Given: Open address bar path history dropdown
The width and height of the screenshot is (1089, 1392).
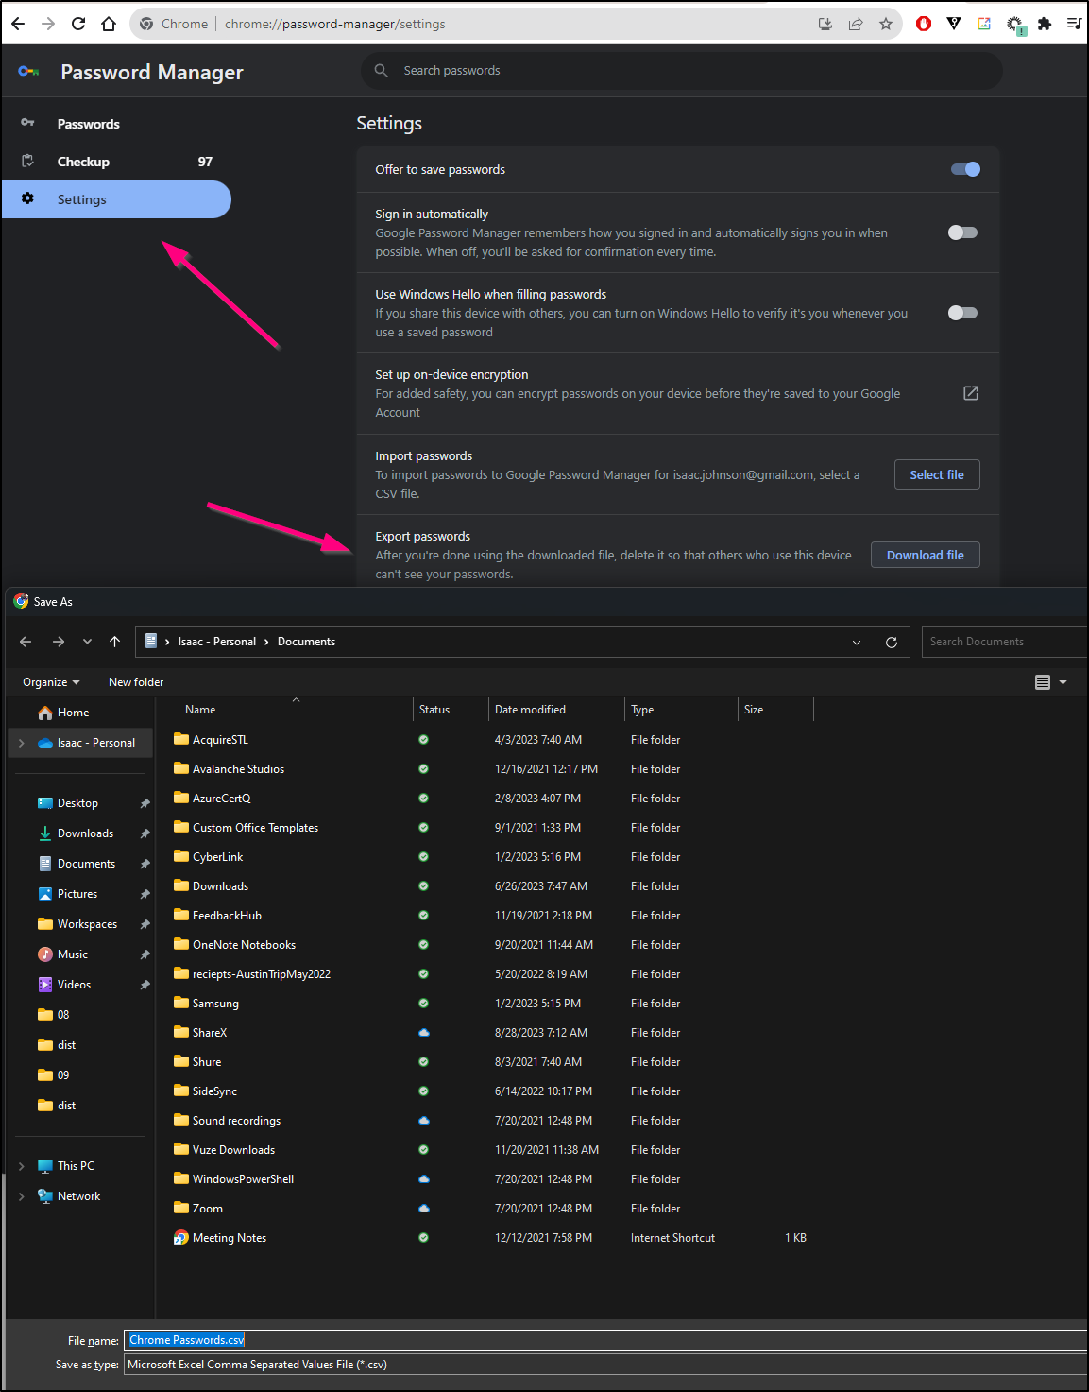Looking at the screenshot, I should [x=857, y=642].
